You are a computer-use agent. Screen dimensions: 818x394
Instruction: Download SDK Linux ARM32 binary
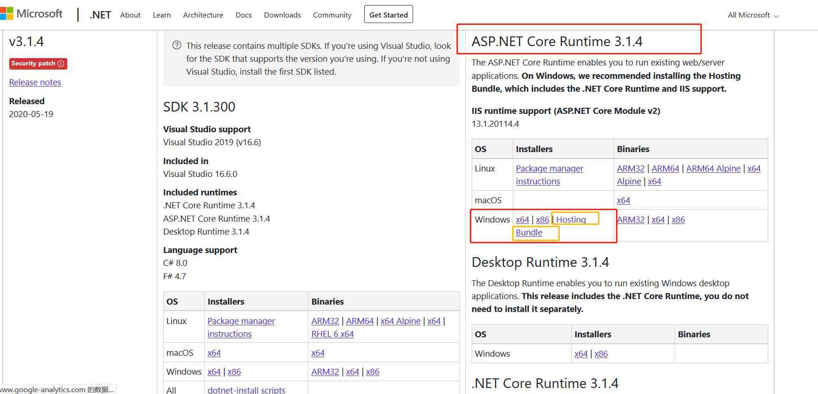pos(325,321)
